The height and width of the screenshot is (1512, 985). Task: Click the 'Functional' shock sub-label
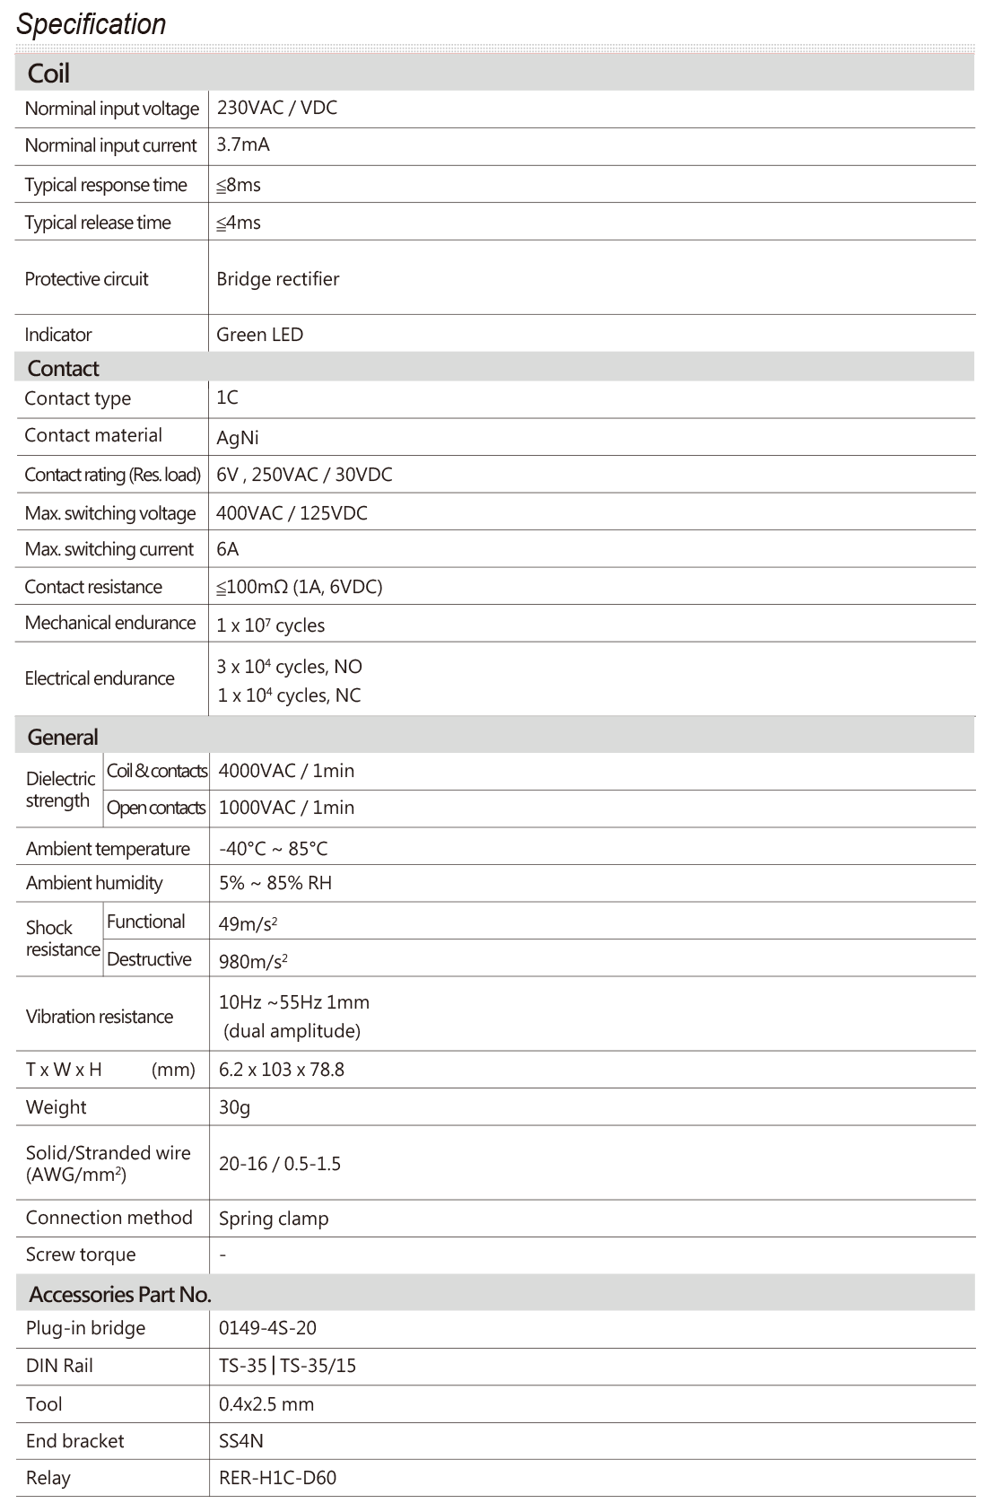145,922
